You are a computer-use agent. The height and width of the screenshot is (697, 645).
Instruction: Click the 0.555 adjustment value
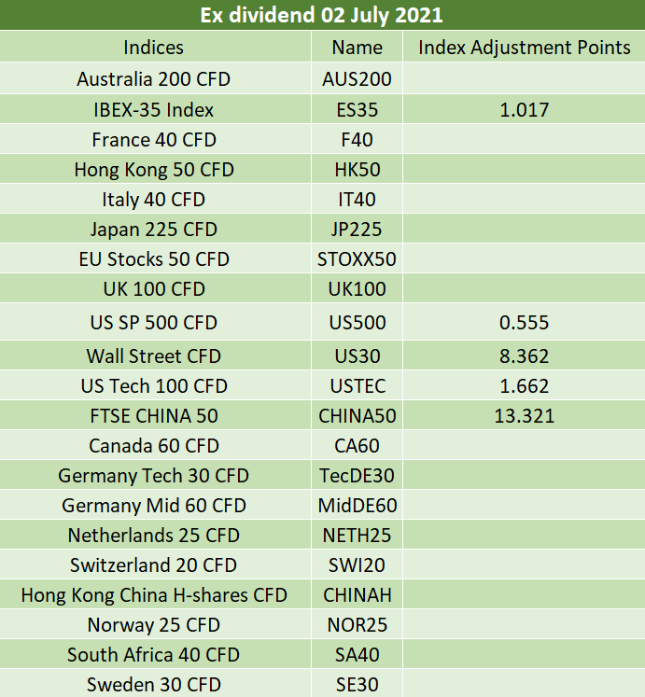pos(524,322)
